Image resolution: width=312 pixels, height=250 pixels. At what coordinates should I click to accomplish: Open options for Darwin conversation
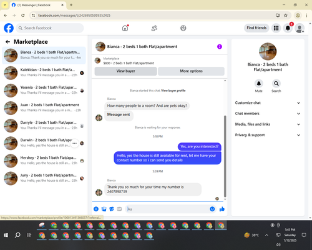click(x=75, y=143)
